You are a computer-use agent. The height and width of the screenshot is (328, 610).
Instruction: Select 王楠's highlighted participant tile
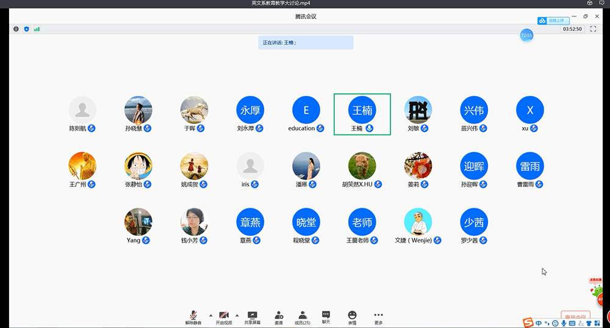click(362, 114)
